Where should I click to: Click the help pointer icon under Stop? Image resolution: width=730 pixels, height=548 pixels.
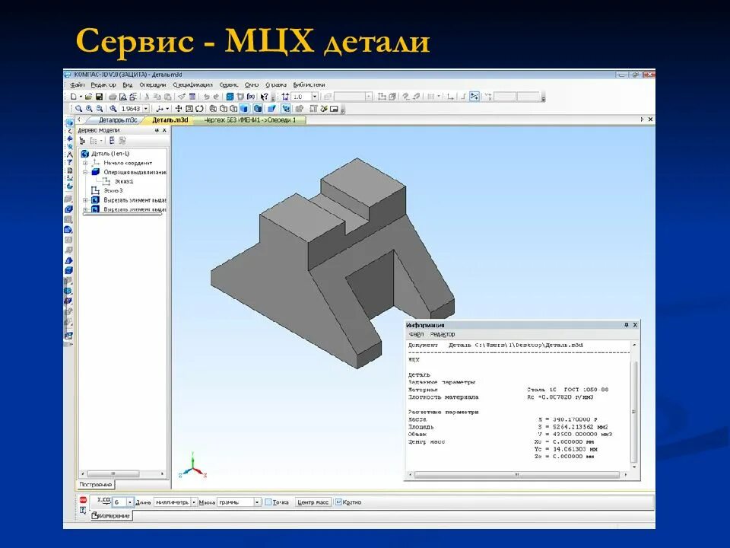tap(83, 511)
